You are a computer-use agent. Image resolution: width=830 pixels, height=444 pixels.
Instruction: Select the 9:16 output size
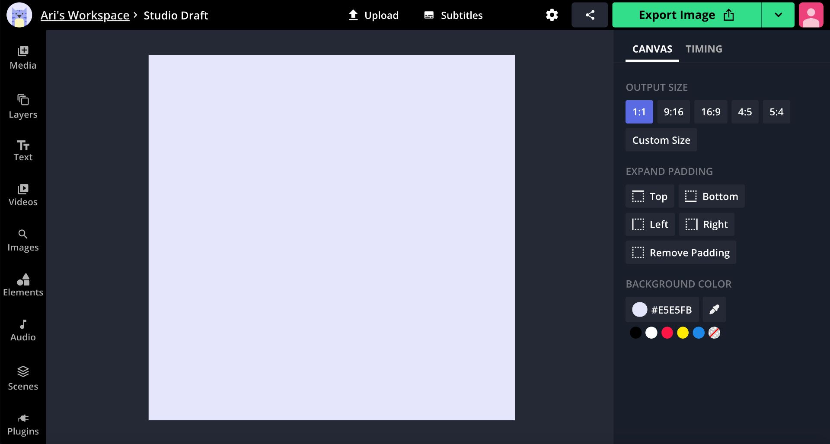(x=674, y=112)
